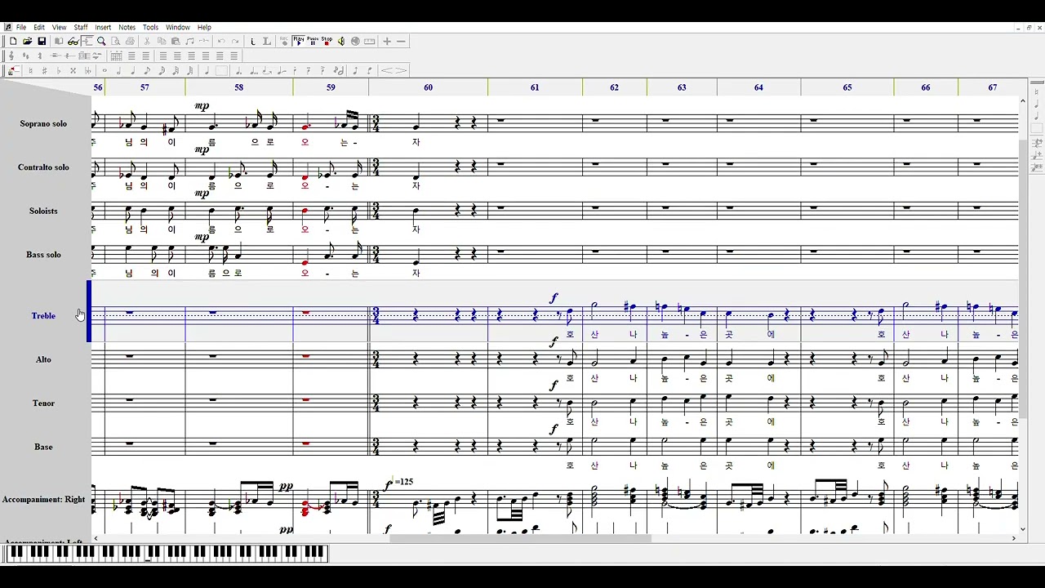Image resolution: width=1045 pixels, height=588 pixels.
Task: Open the Tools menu
Action: point(151,27)
